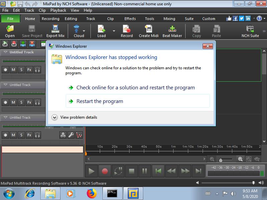Solo the top Untitled Track
The height and width of the screenshot is (200, 267).
tap(21, 70)
